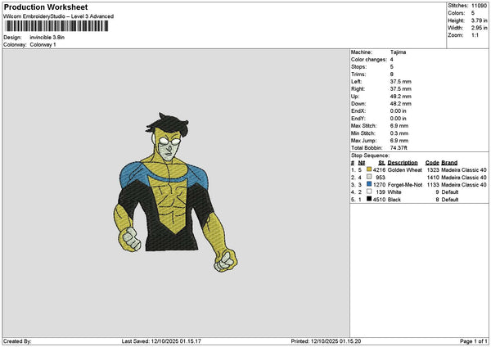Click the 'Stops:' label
The height and width of the screenshot is (347, 491).
[x=358, y=67]
